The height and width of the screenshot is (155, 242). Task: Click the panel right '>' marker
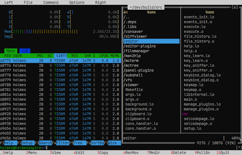(x=239, y=7)
